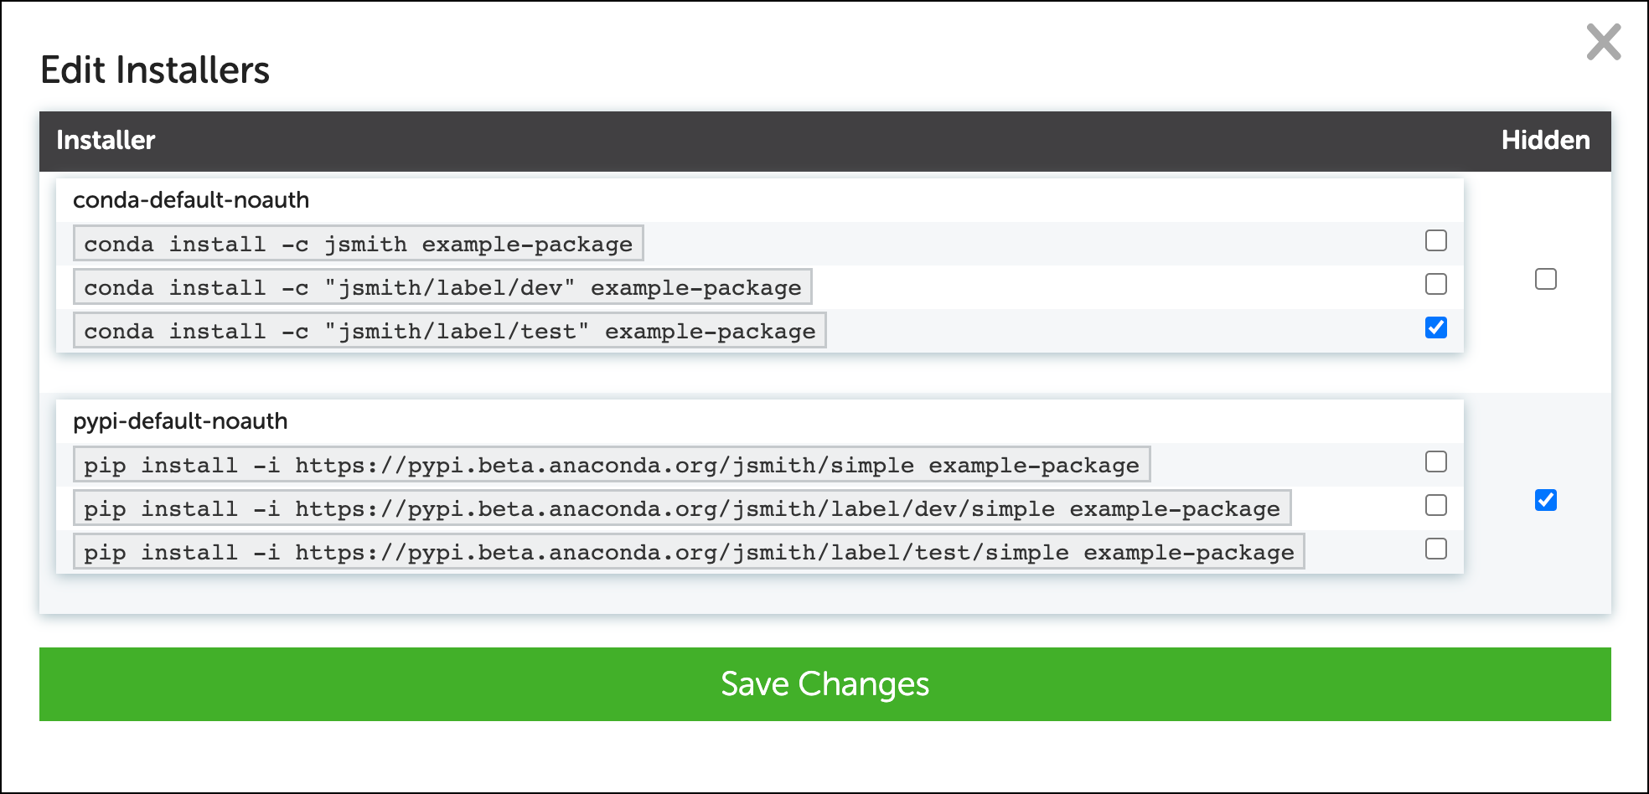Check hidden for conda jsmith/label/dev command
The width and height of the screenshot is (1649, 794).
(1435, 285)
